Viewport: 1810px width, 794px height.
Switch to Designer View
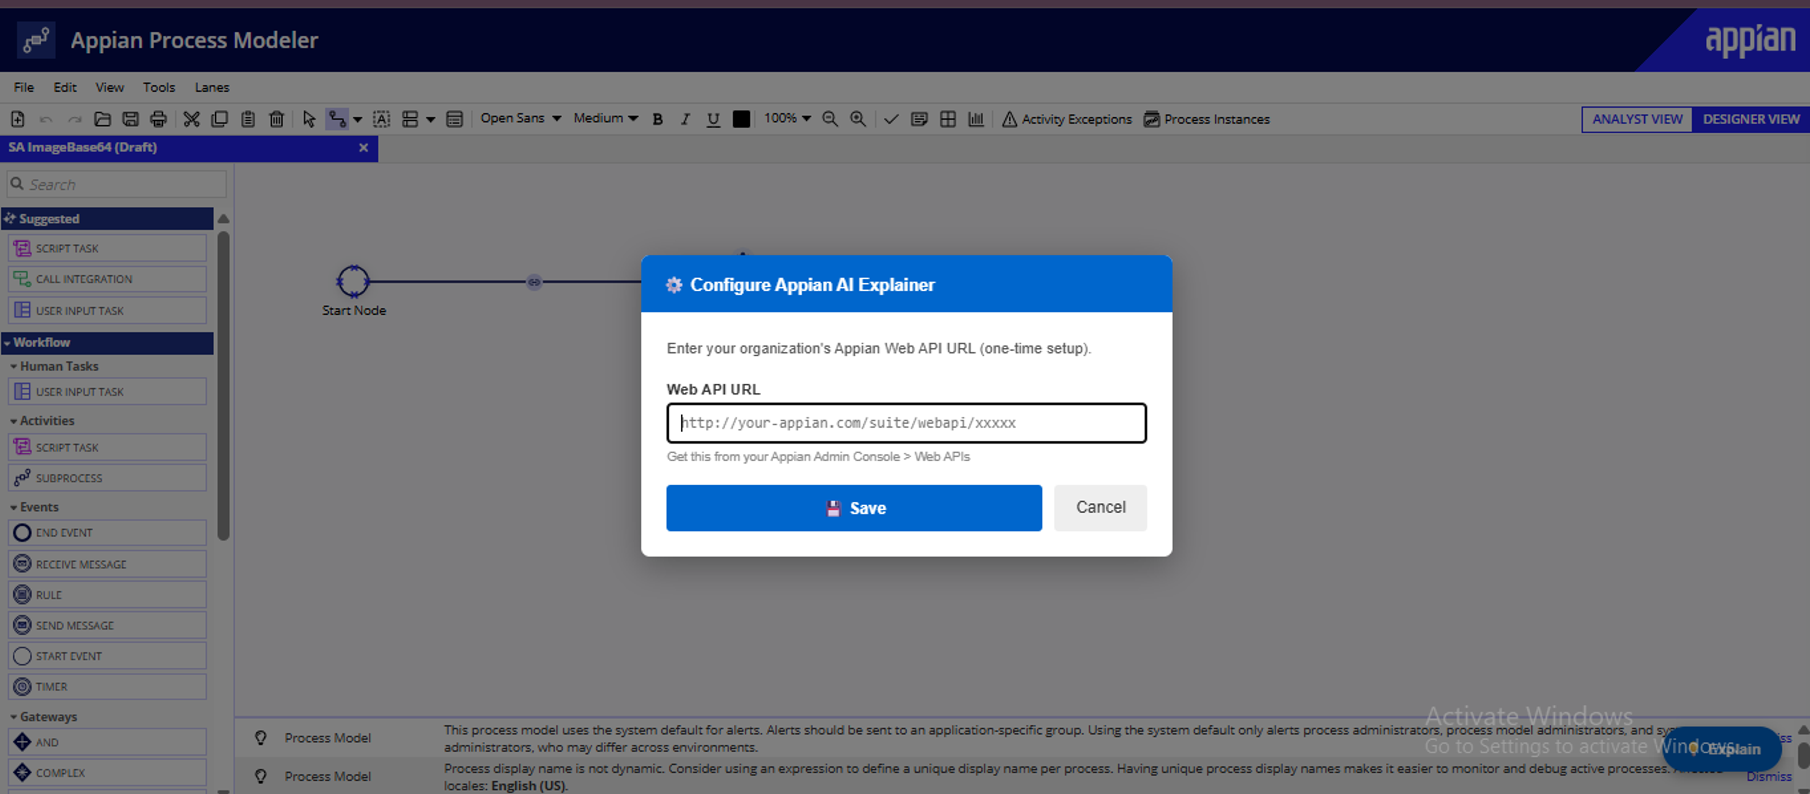[1750, 119]
